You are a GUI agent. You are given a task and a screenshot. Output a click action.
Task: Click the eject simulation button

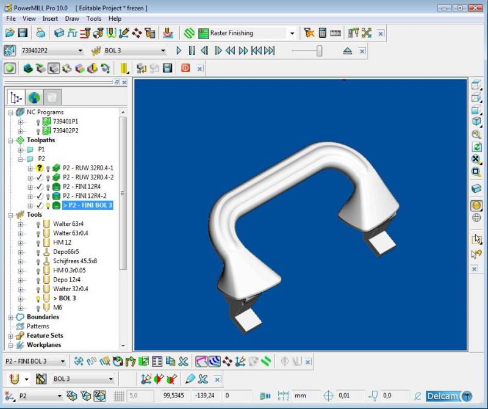click(347, 51)
